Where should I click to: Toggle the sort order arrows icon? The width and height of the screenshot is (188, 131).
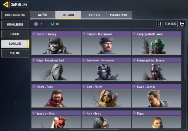[159, 23]
